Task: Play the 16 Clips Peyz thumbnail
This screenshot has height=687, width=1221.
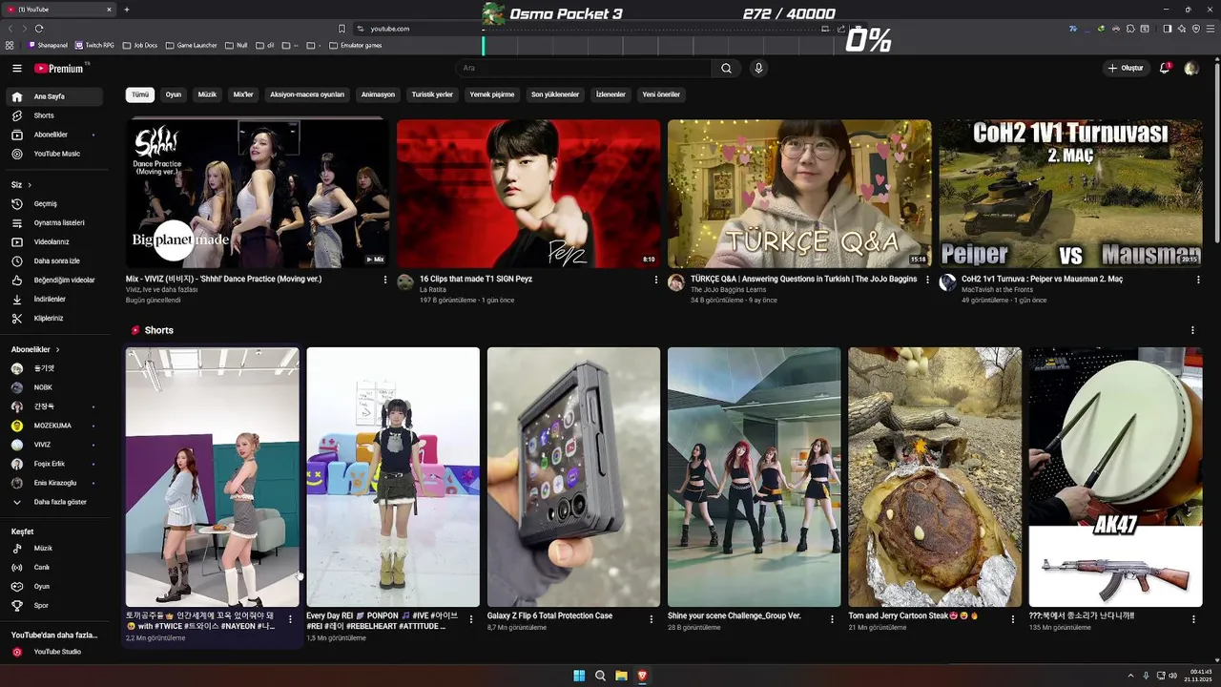Action: tap(528, 194)
